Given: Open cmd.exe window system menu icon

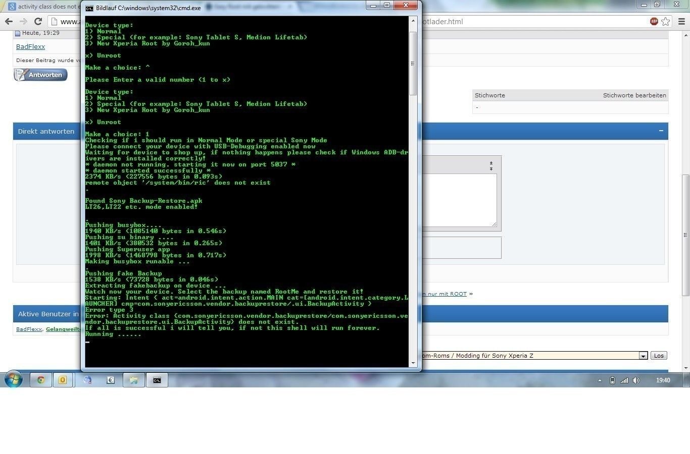Looking at the screenshot, I should pyautogui.click(x=89, y=8).
